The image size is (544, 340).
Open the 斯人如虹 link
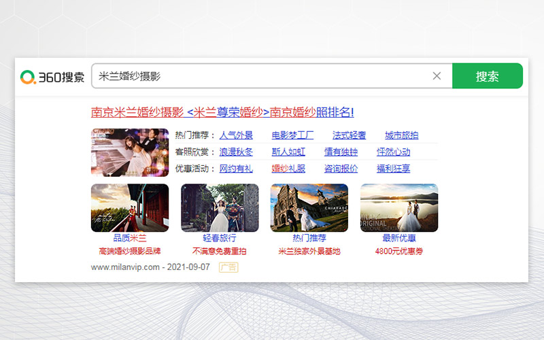pyautogui.click(x=288, y=152)
